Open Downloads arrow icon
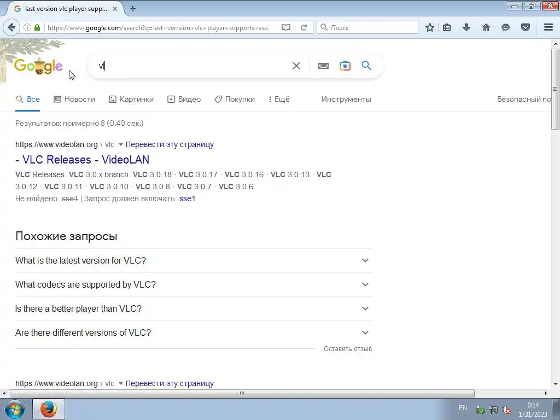 coord(466,27)
